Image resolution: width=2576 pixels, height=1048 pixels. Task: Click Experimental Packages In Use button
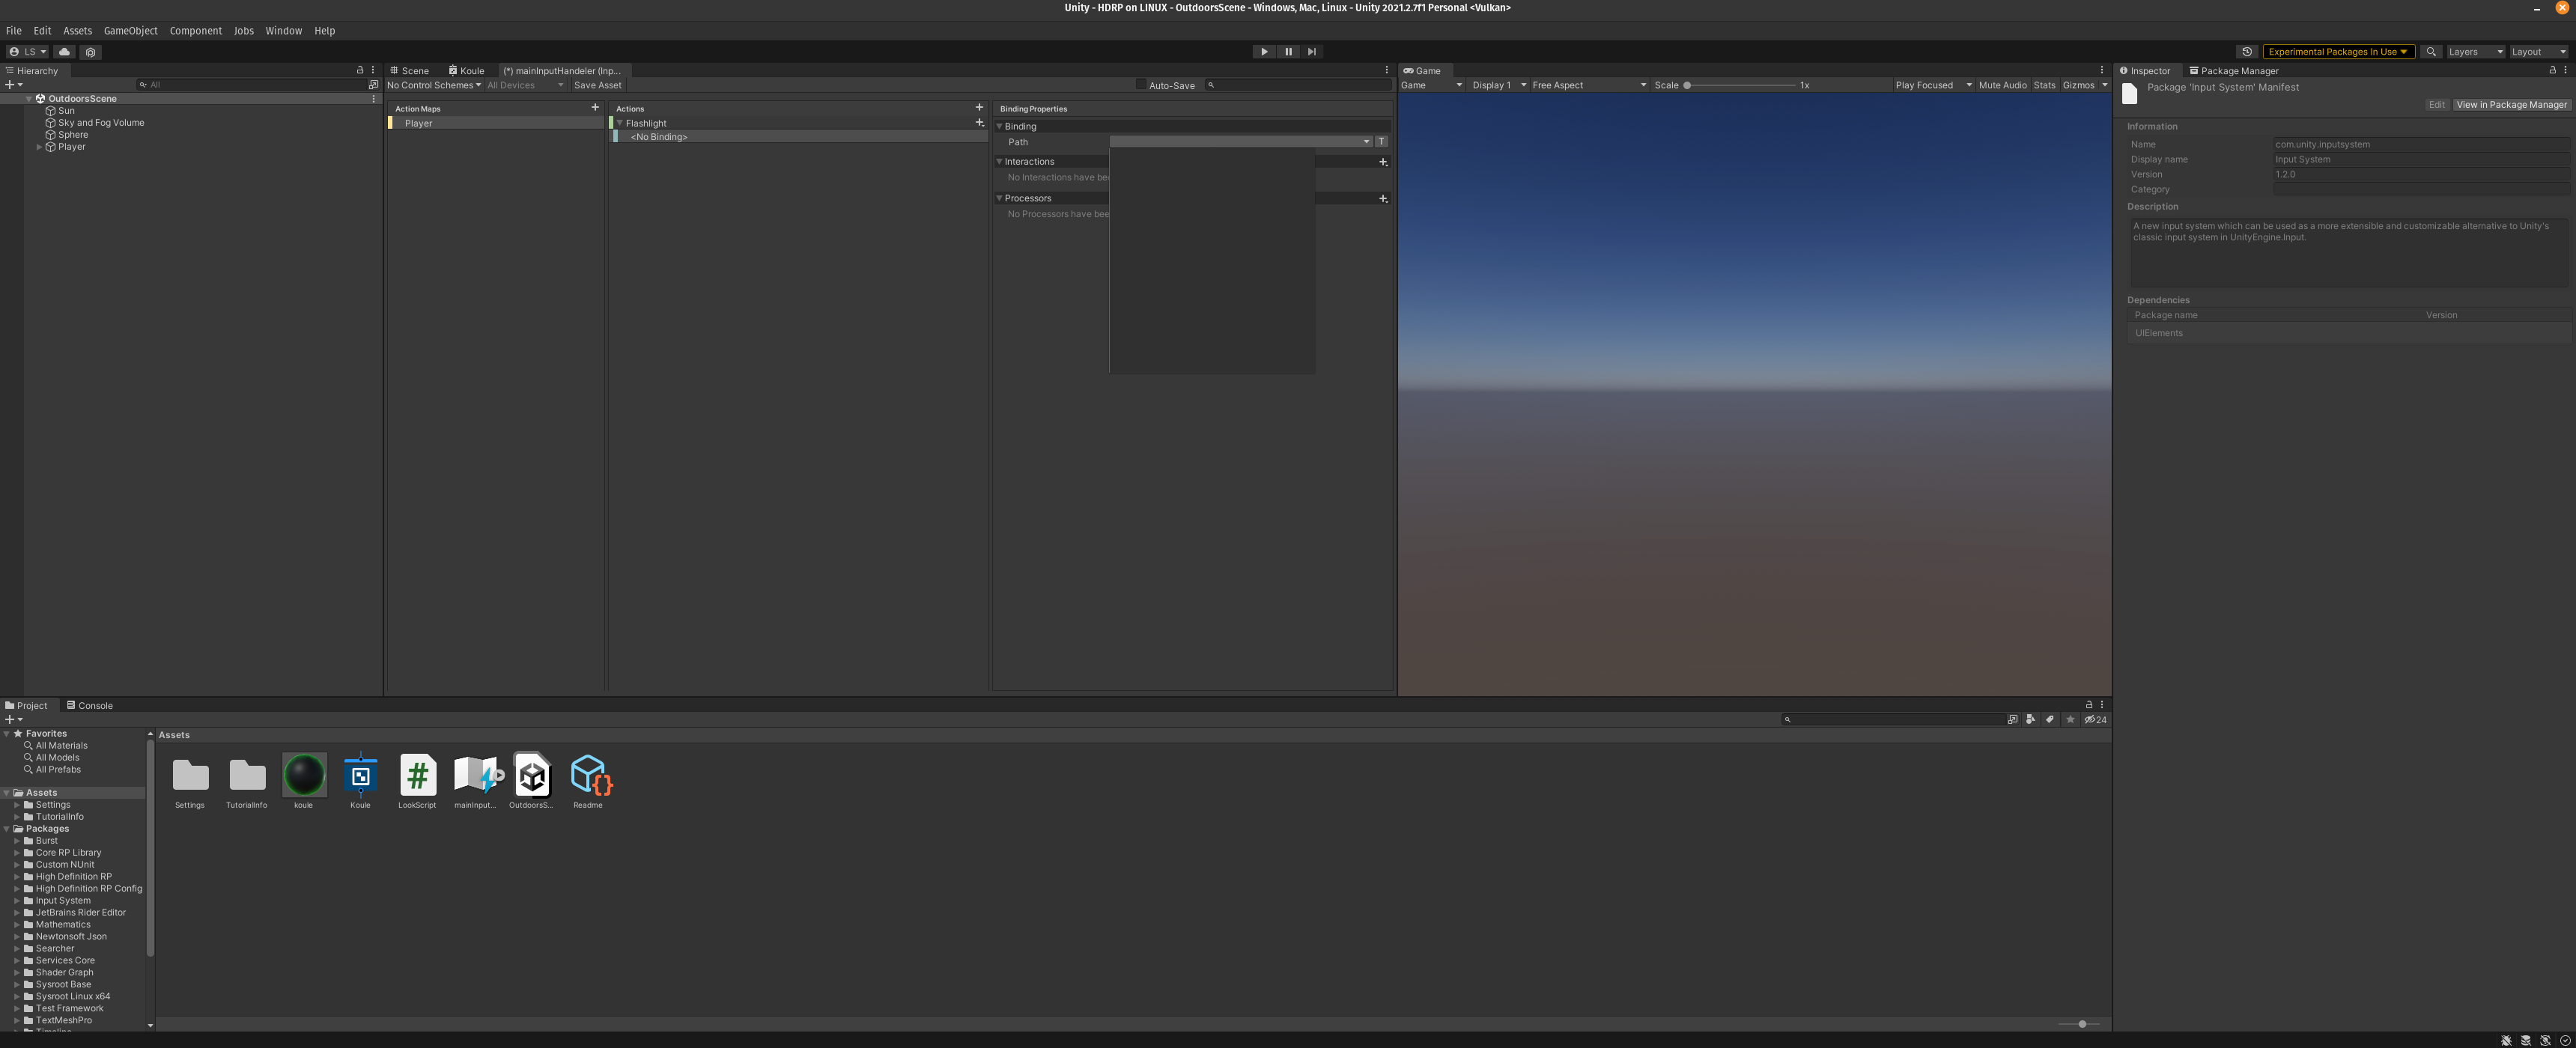point(2338,52)
